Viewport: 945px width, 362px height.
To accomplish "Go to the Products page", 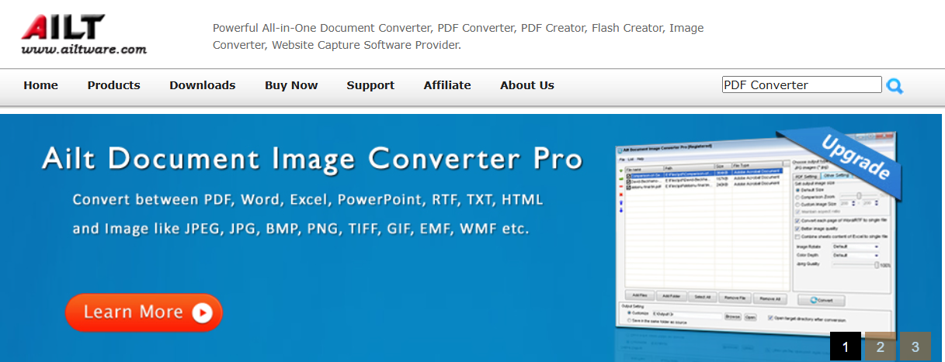I will point(113,85).
